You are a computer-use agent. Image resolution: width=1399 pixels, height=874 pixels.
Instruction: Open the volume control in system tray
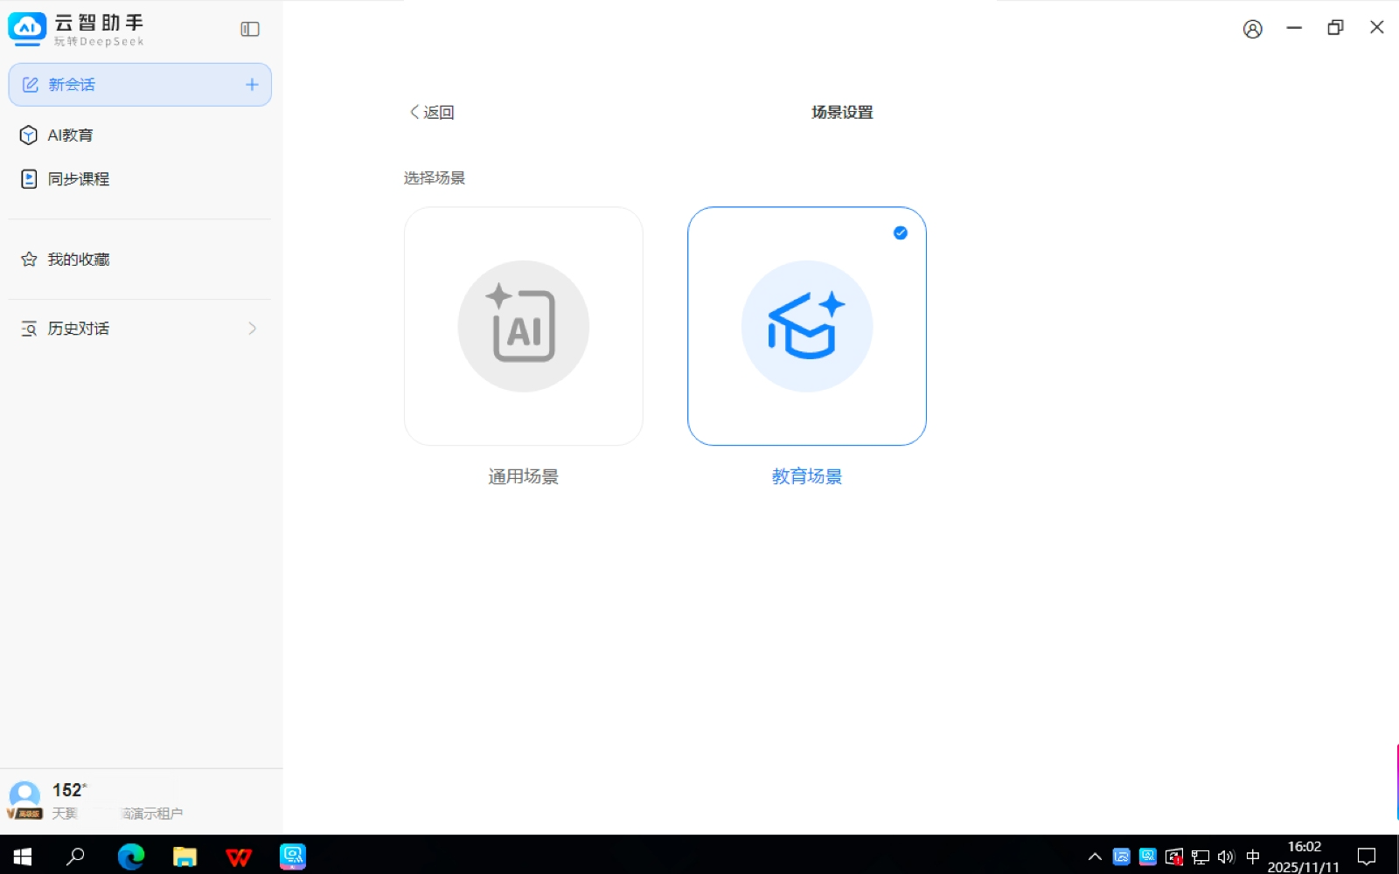[1226, 857]
